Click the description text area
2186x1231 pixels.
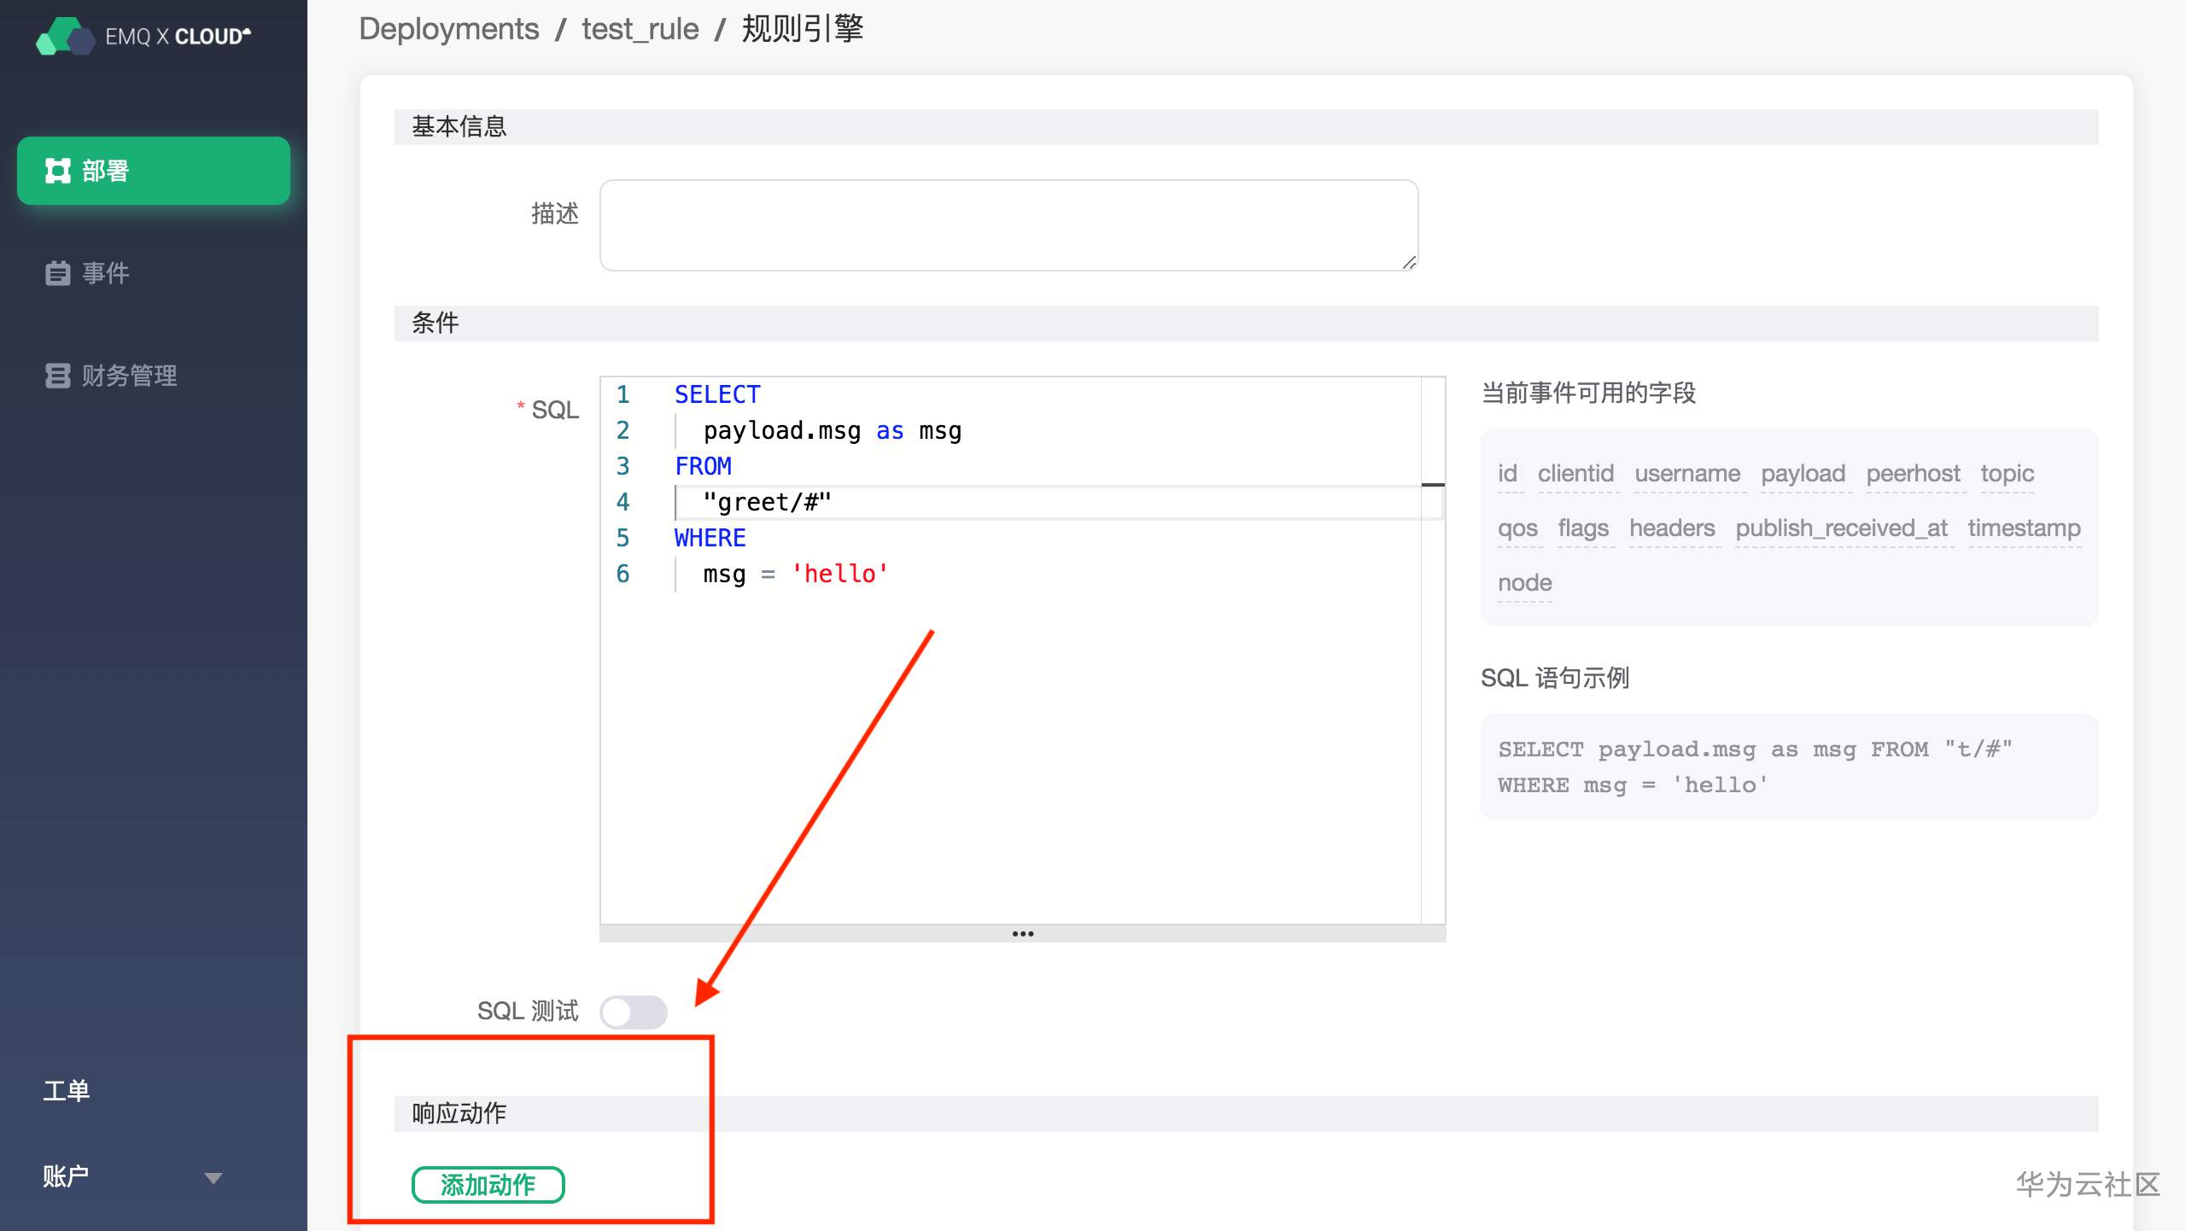[x=1008, y=225]
